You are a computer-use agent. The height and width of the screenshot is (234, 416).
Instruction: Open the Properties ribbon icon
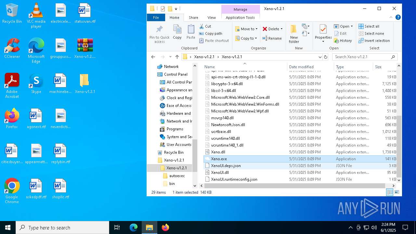[x=323, y=30]
